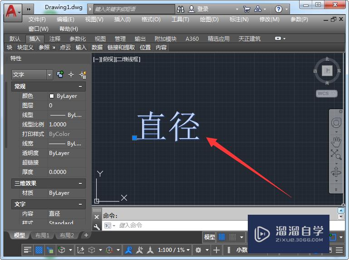Click the A360 triangle icon in title bar

pos(258,9)
